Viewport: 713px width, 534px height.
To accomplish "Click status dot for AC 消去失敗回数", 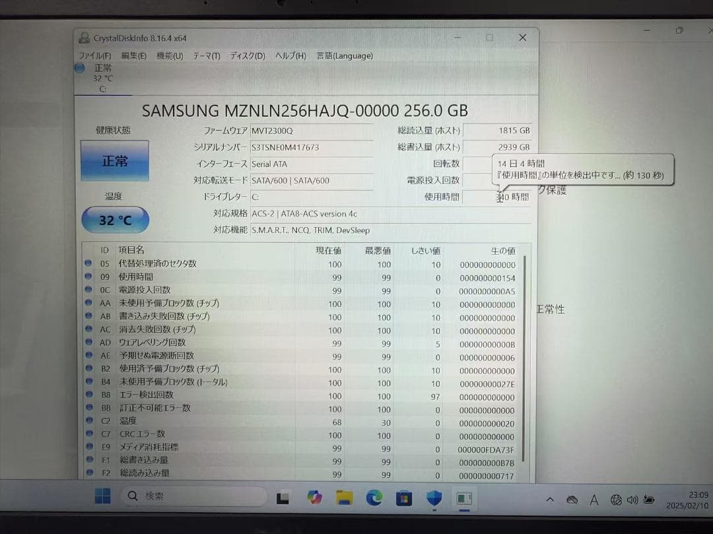I will point(88,329).
